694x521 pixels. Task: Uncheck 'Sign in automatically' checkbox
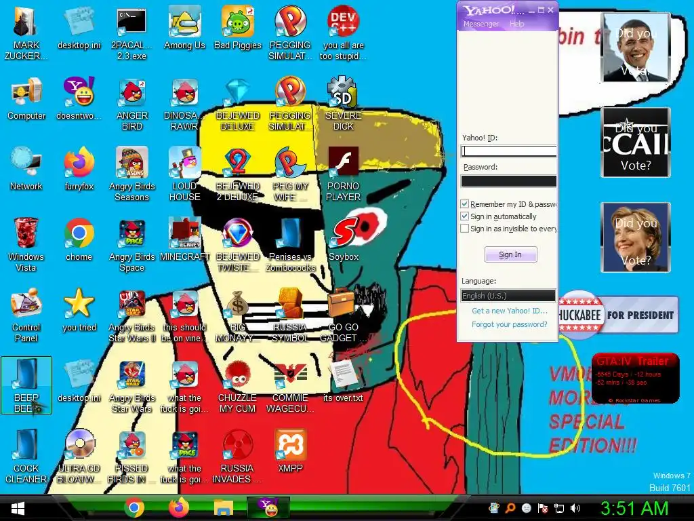coord(464,216)
